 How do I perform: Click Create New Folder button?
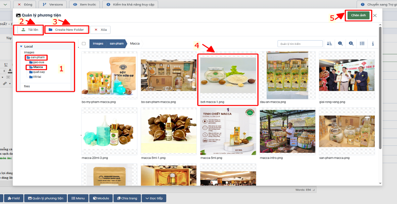point(67,30)
